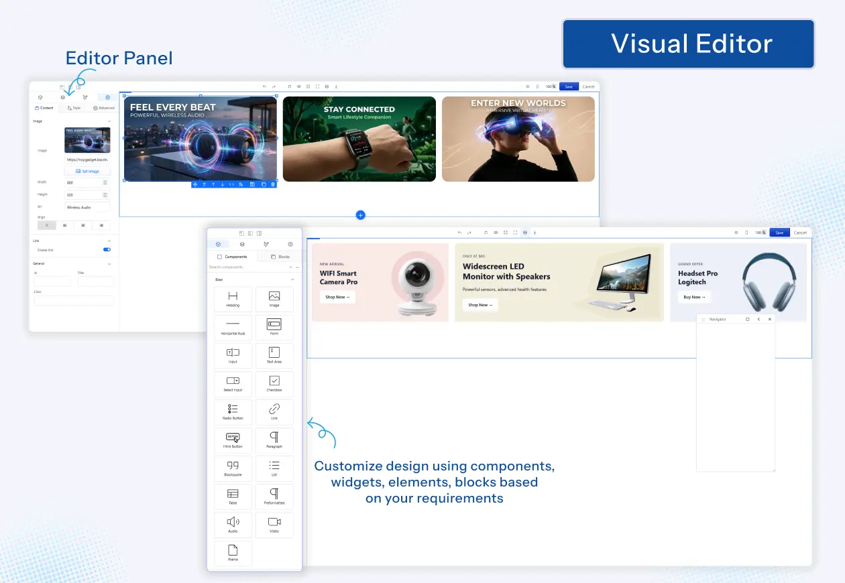Image resolution: width=845 pixels, height=583 pixels.
Task: Click translate icon on selected image toolbar
Action: (x=241, y=184)
